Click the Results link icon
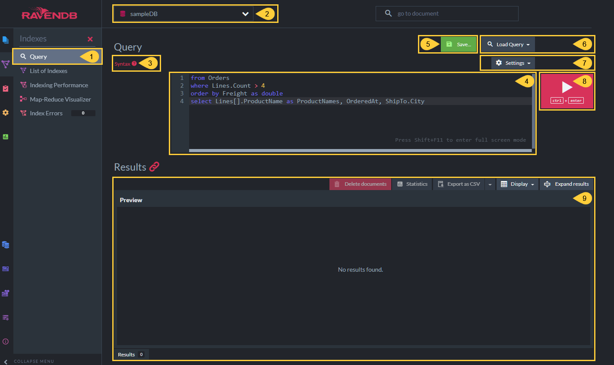 [155, 167]
